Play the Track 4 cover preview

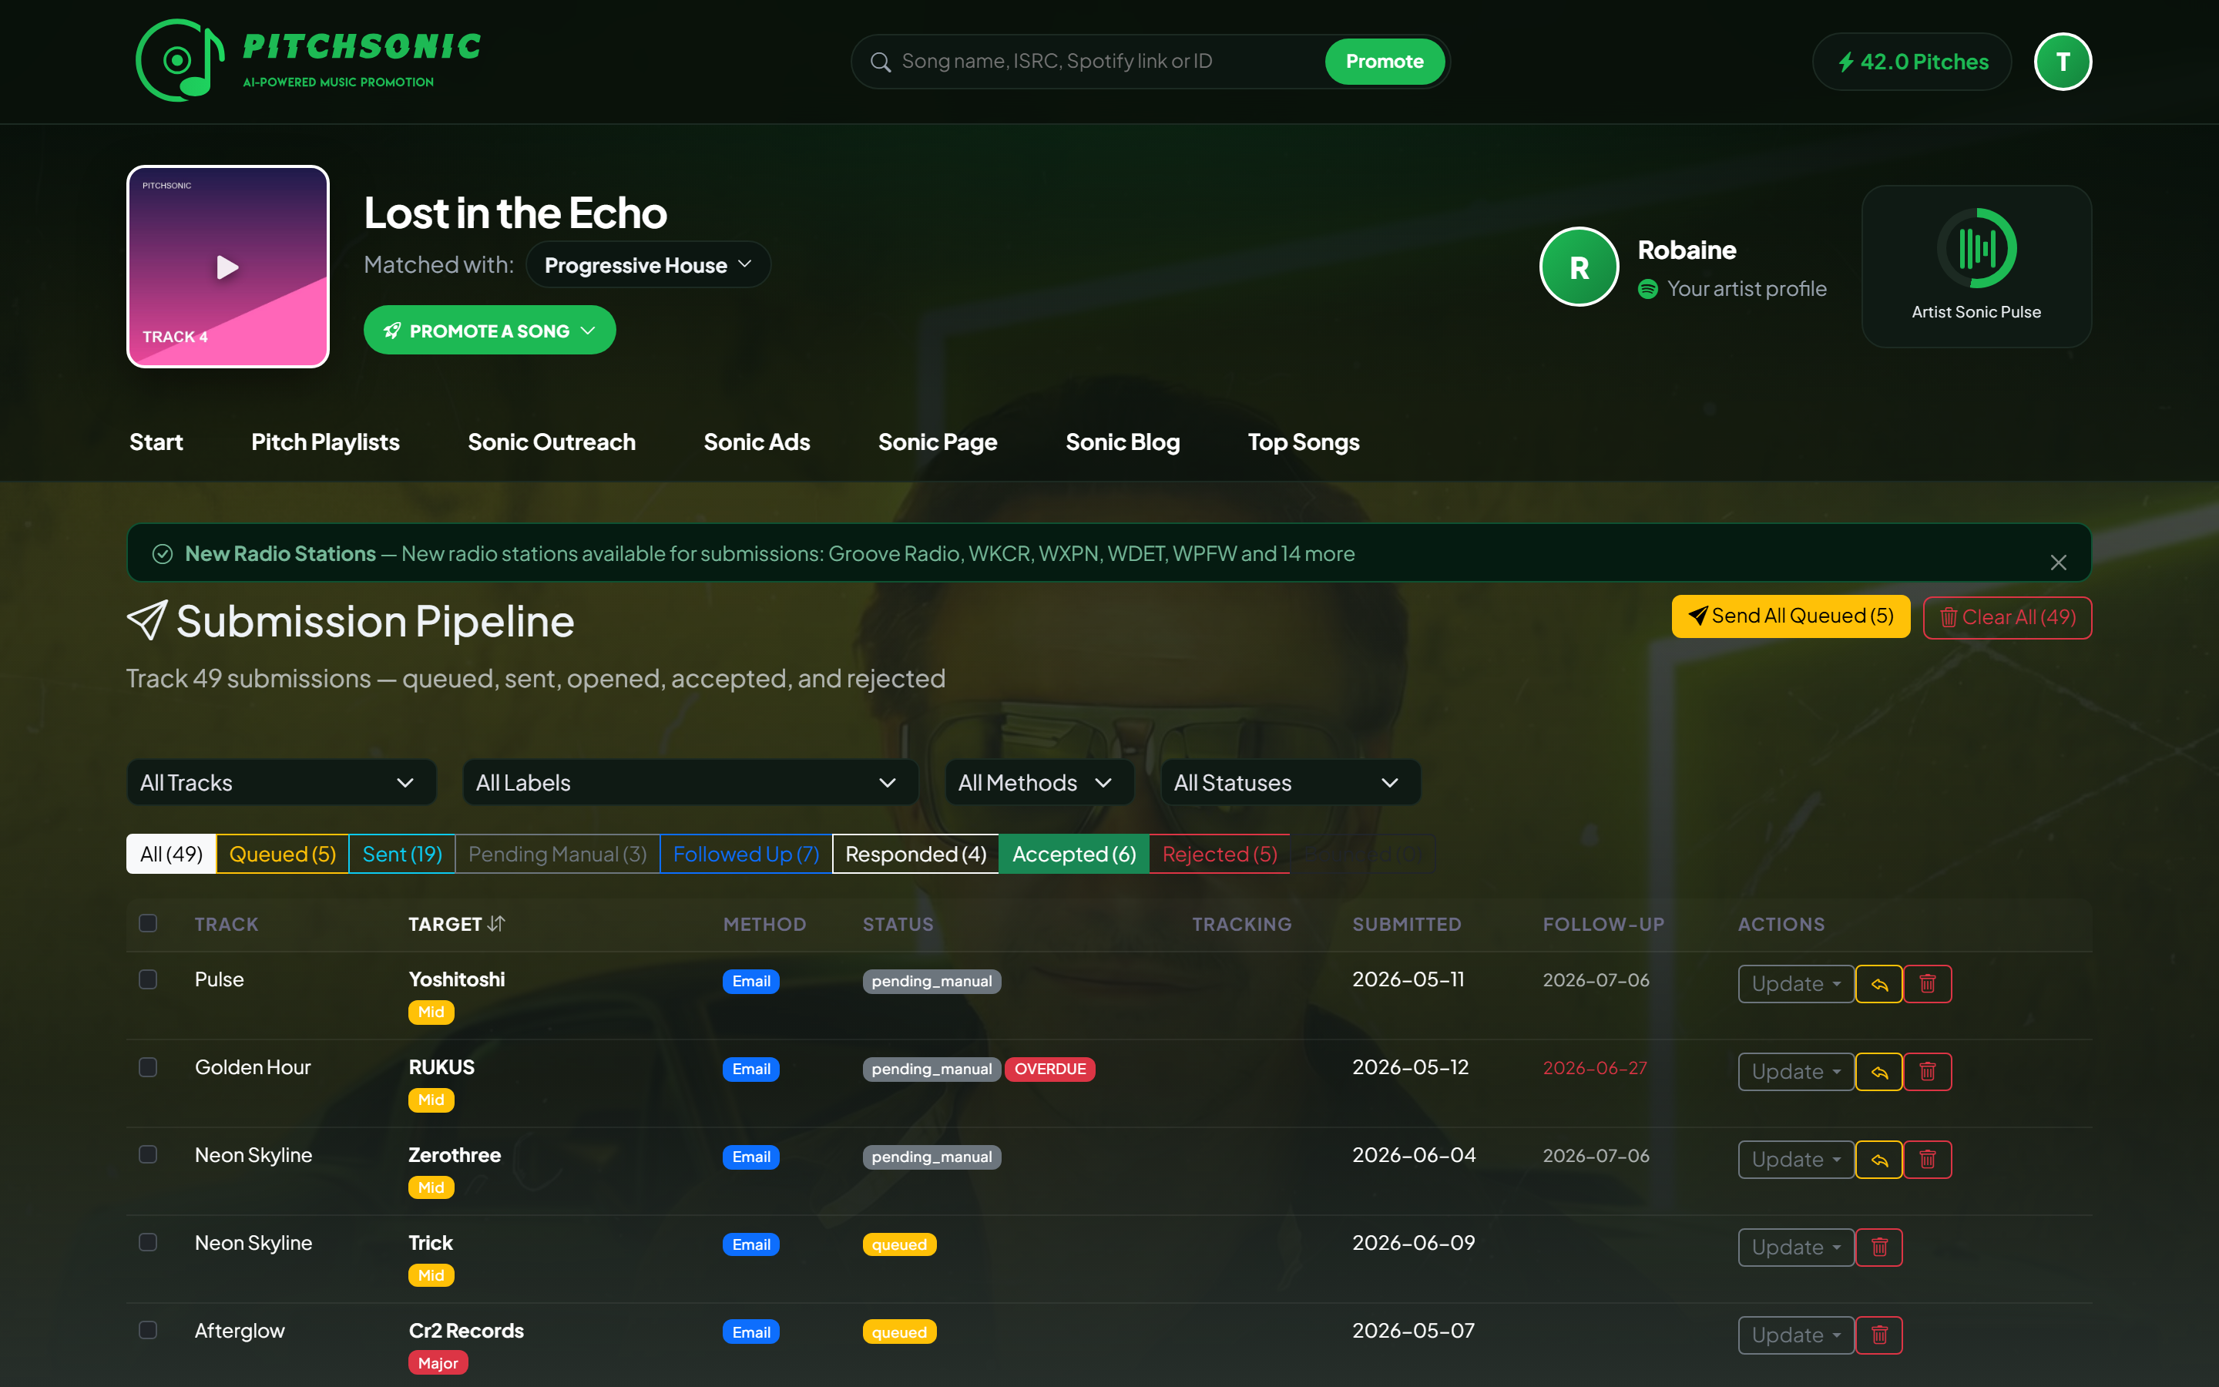[227, 267]
